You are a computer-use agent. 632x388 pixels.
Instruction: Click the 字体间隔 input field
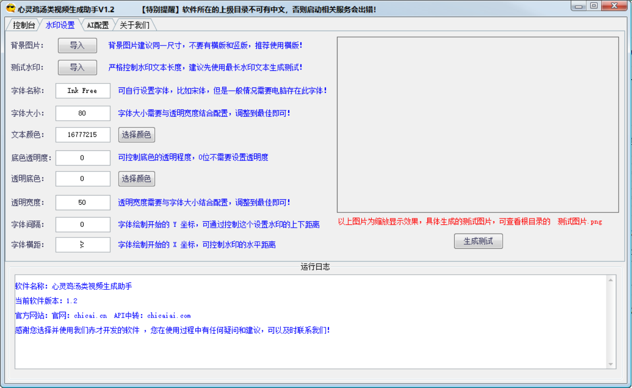[83, 225]
